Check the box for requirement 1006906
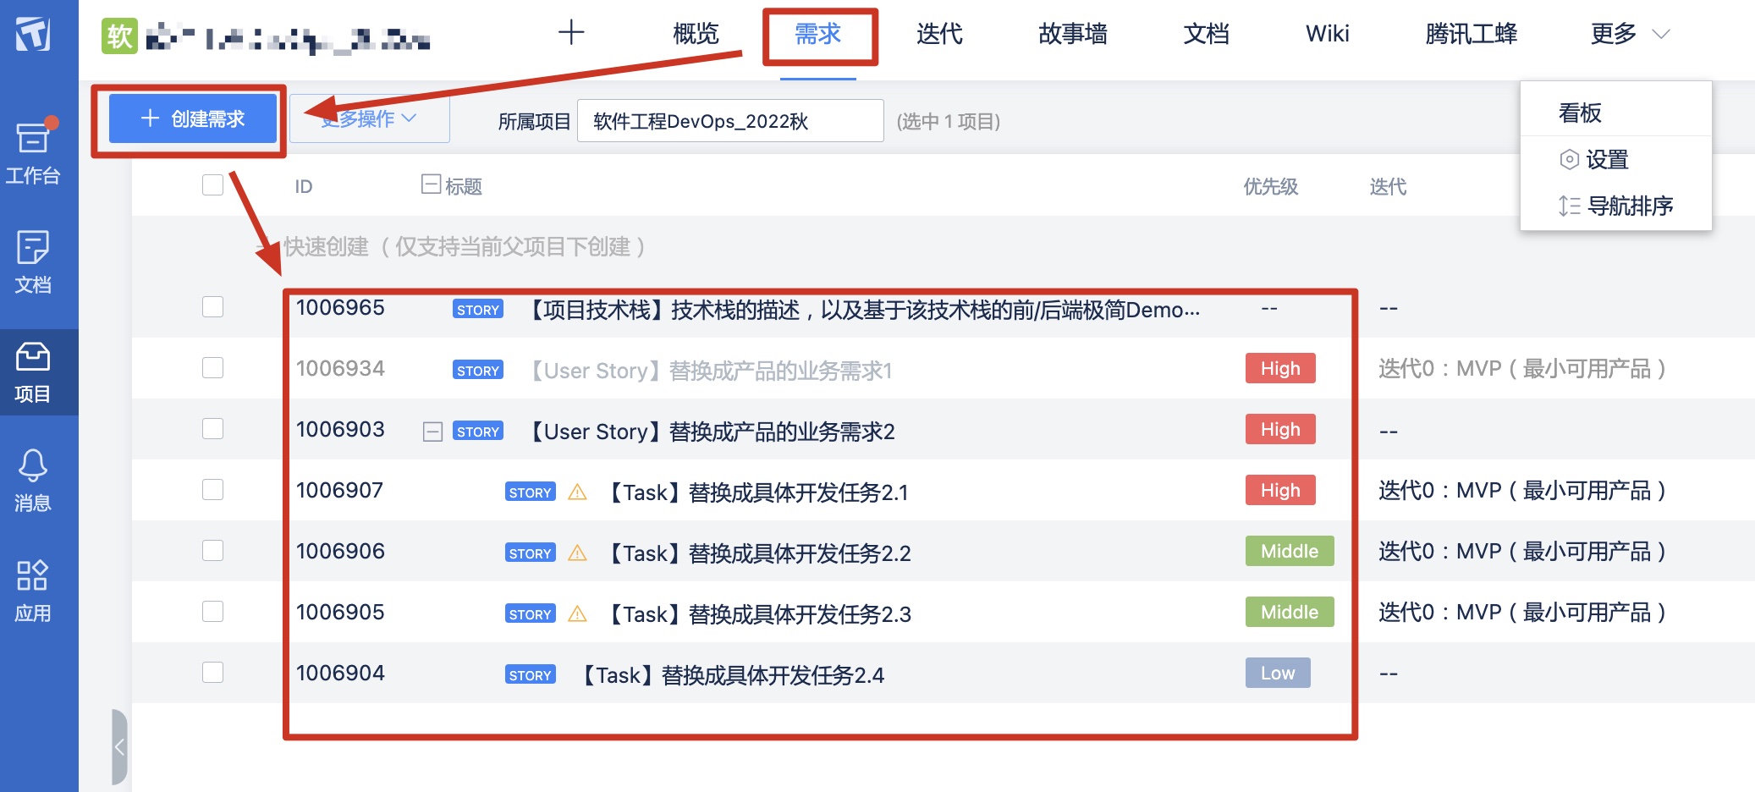1755x792 pixels. [213, 551]
